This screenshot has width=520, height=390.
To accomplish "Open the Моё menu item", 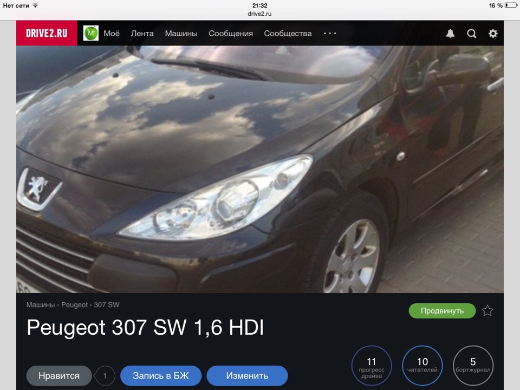I will tap(112, 34).
